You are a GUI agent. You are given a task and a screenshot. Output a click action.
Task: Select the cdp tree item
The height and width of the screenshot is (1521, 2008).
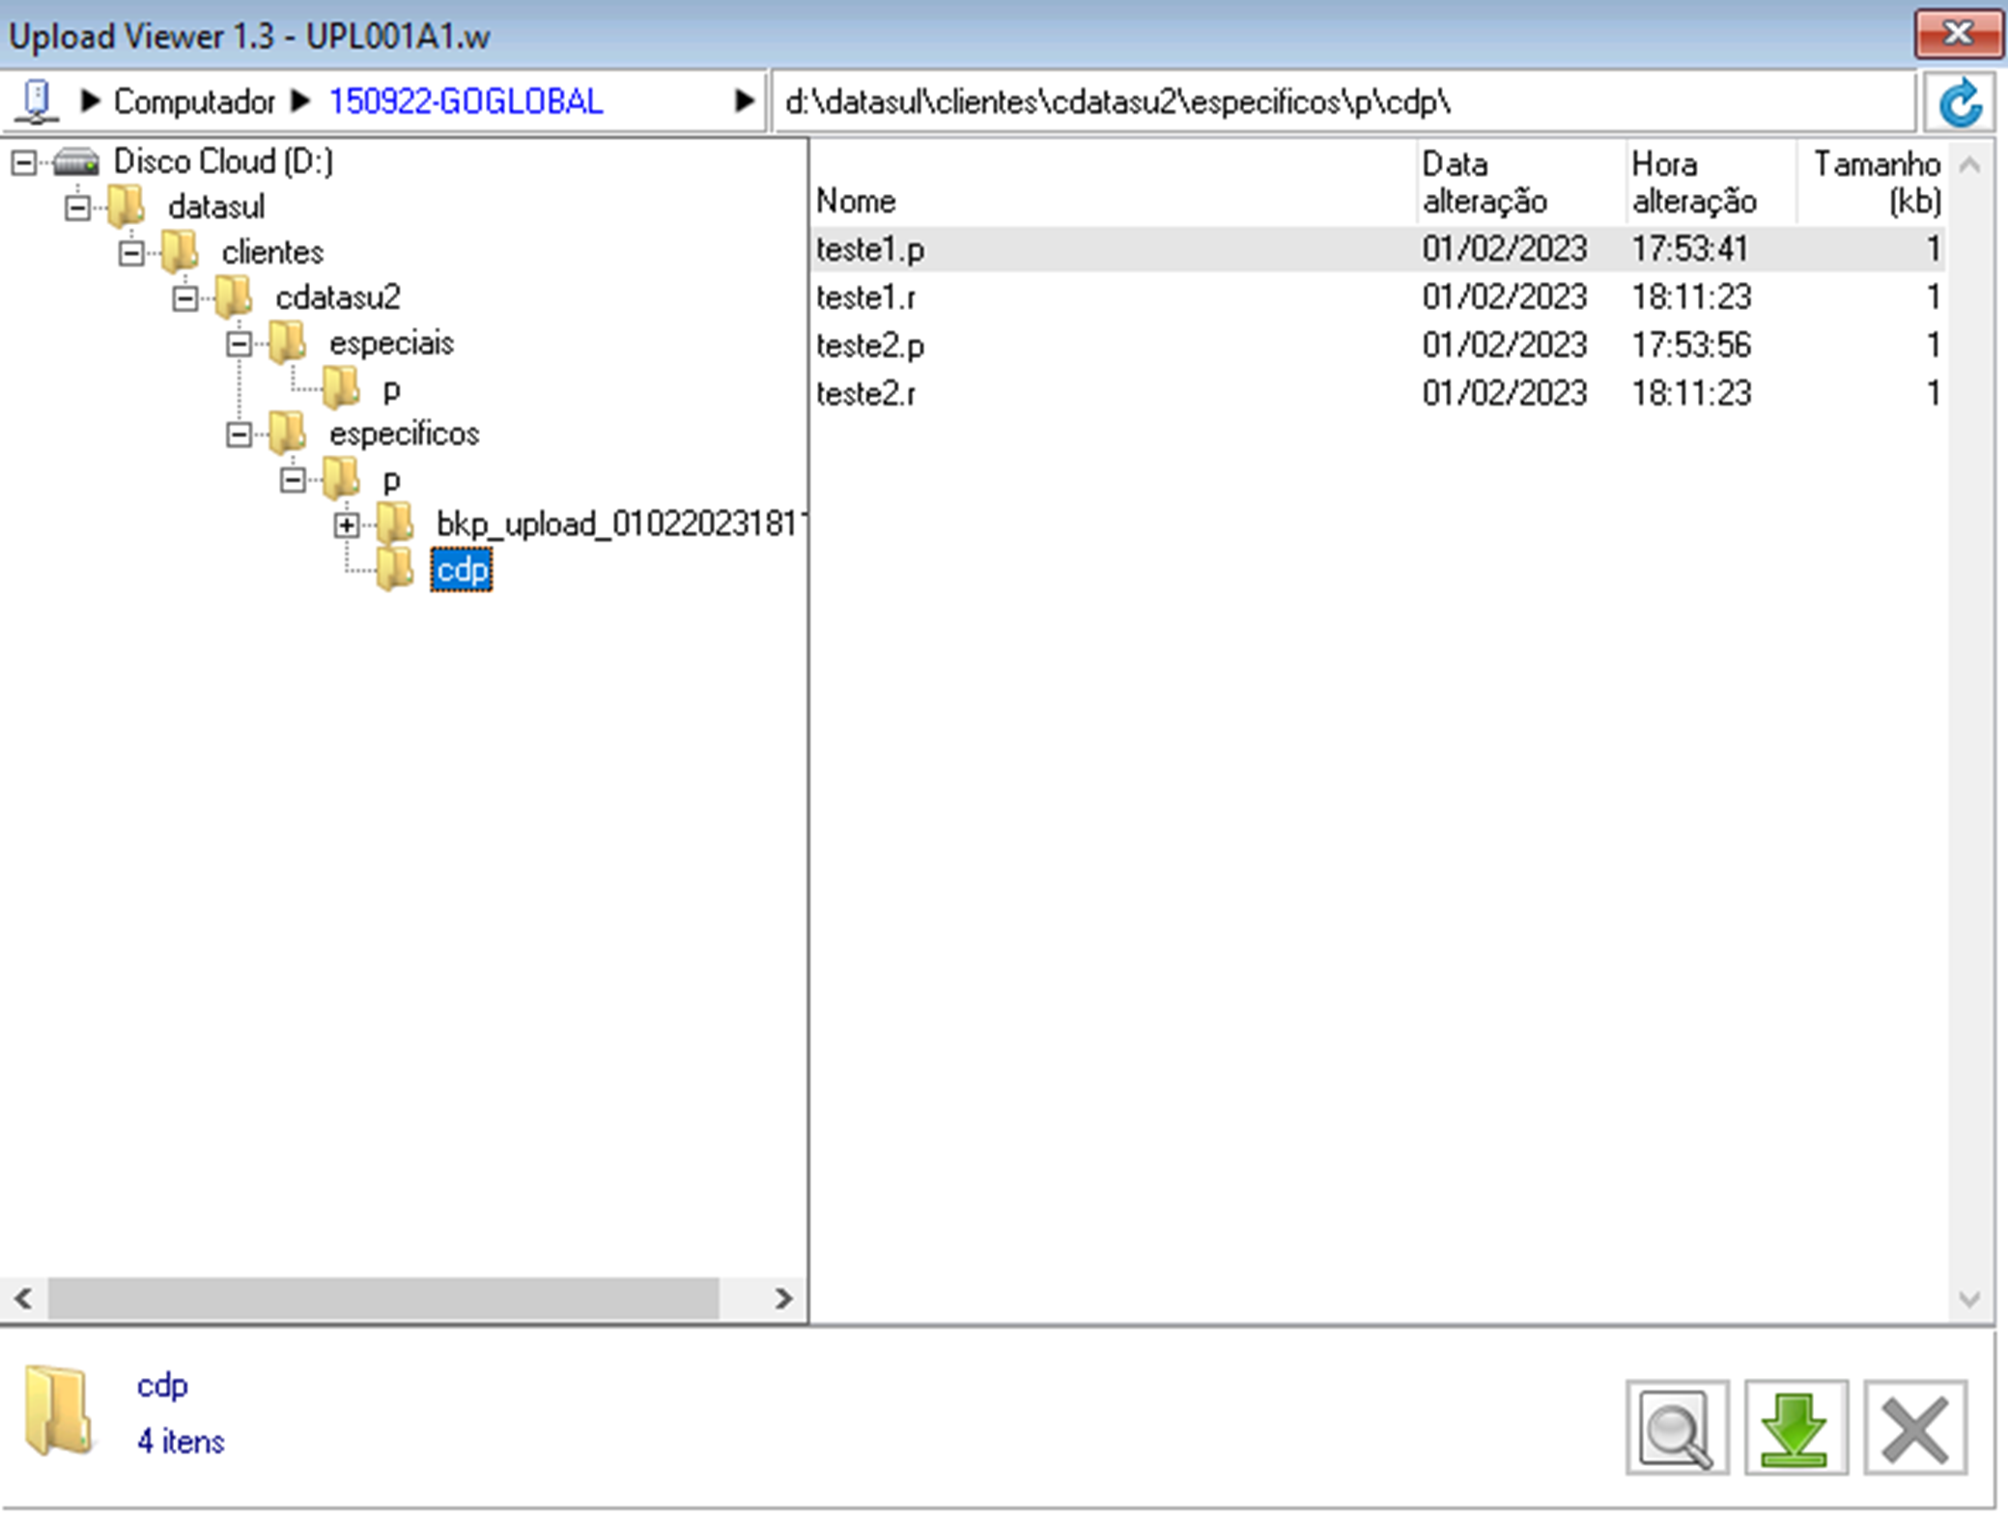pyautogui.click(x=462, y=570)
